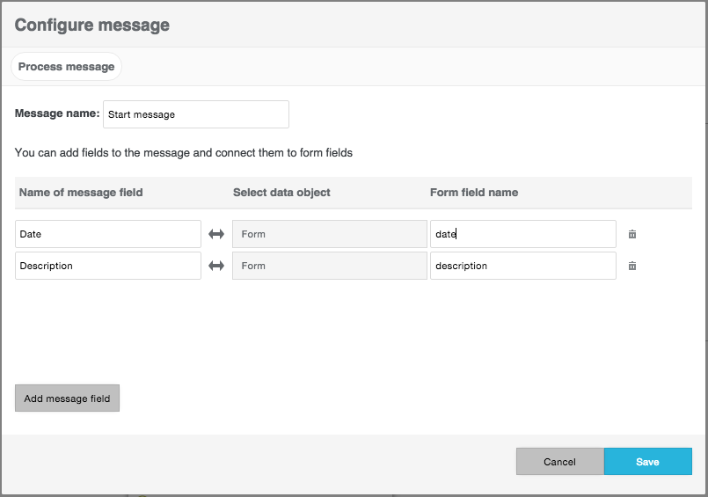Switch to the Process message tab
The height and width of the screenshot is (497, 708).
point(66,67)
